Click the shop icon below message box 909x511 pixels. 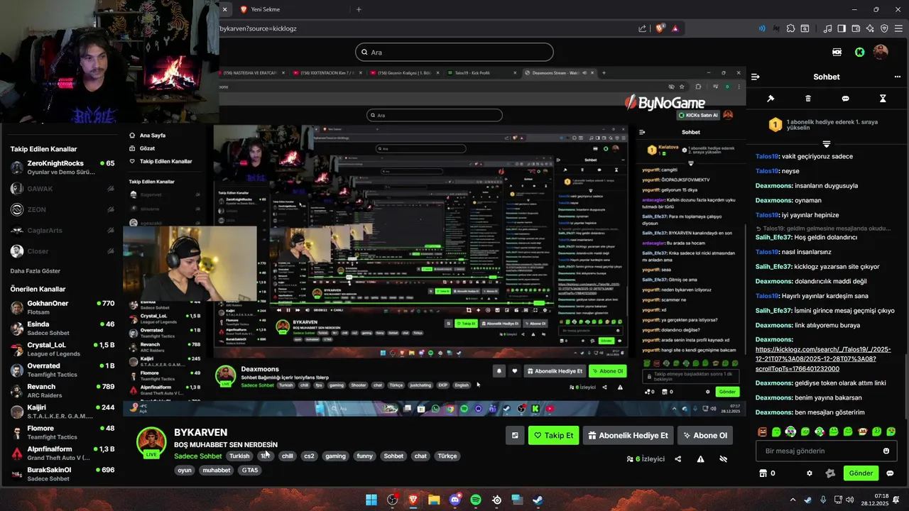pos(763,473)
